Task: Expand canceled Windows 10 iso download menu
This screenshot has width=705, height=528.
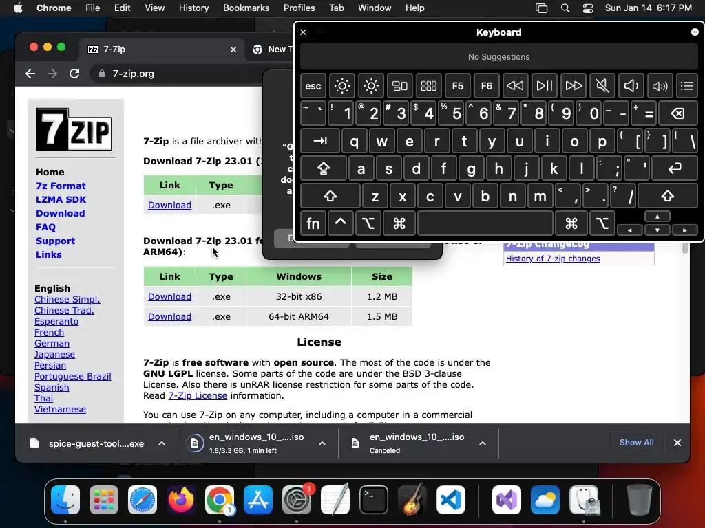Action: (483, 443)
